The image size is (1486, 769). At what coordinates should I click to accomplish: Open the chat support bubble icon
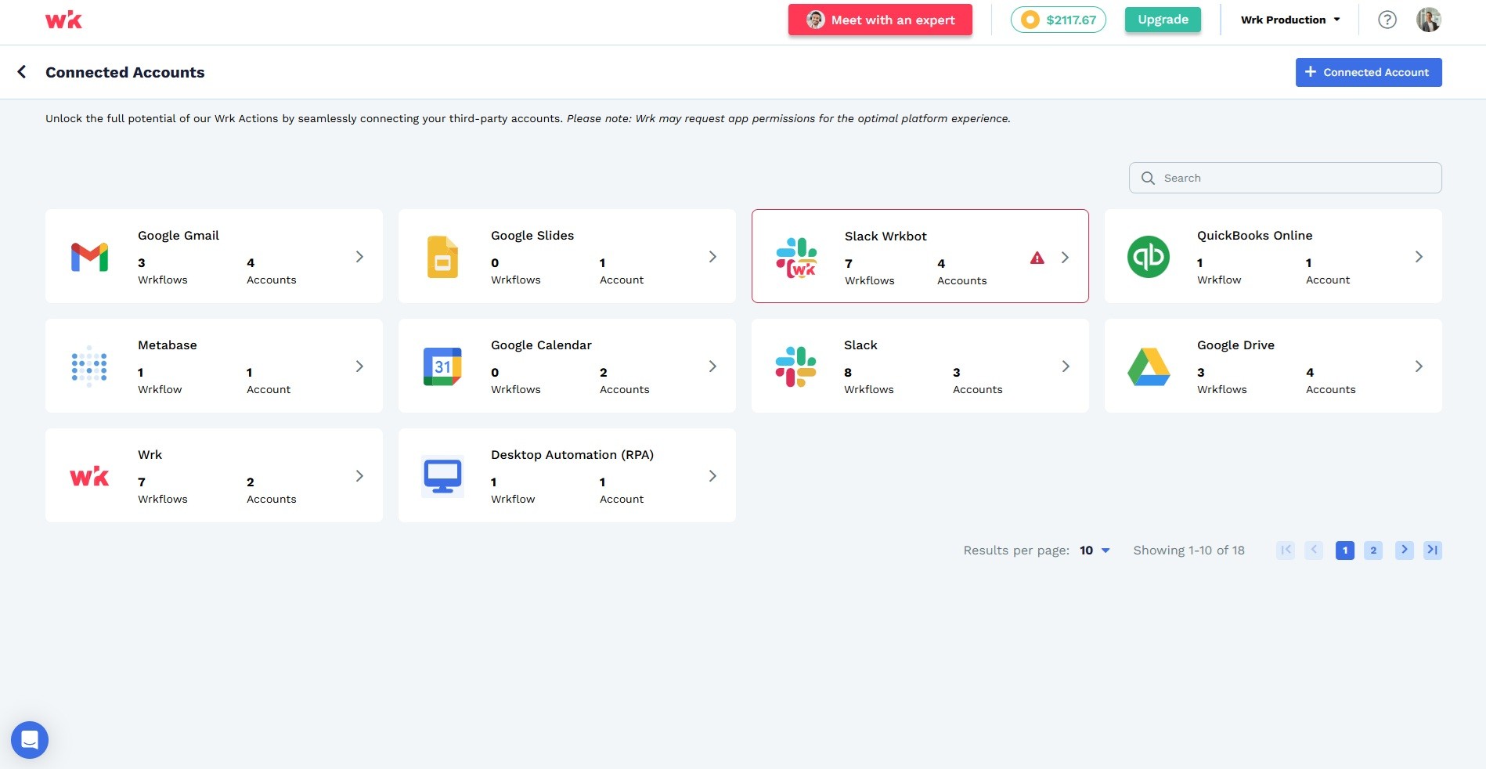click(x=30, y=739)
